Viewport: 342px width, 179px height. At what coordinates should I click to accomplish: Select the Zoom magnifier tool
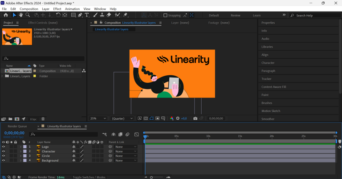(28, 15)
